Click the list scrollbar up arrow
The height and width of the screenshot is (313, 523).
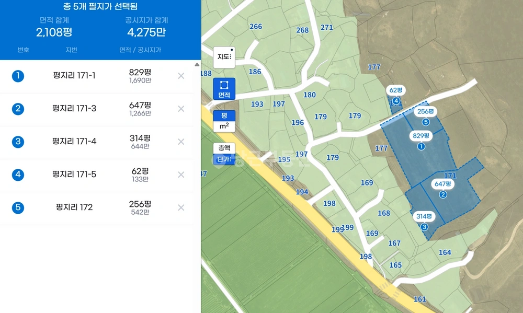point(197,64)
